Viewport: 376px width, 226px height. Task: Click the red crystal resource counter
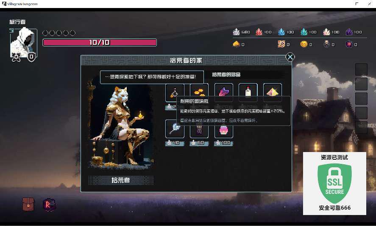(264, 32)
